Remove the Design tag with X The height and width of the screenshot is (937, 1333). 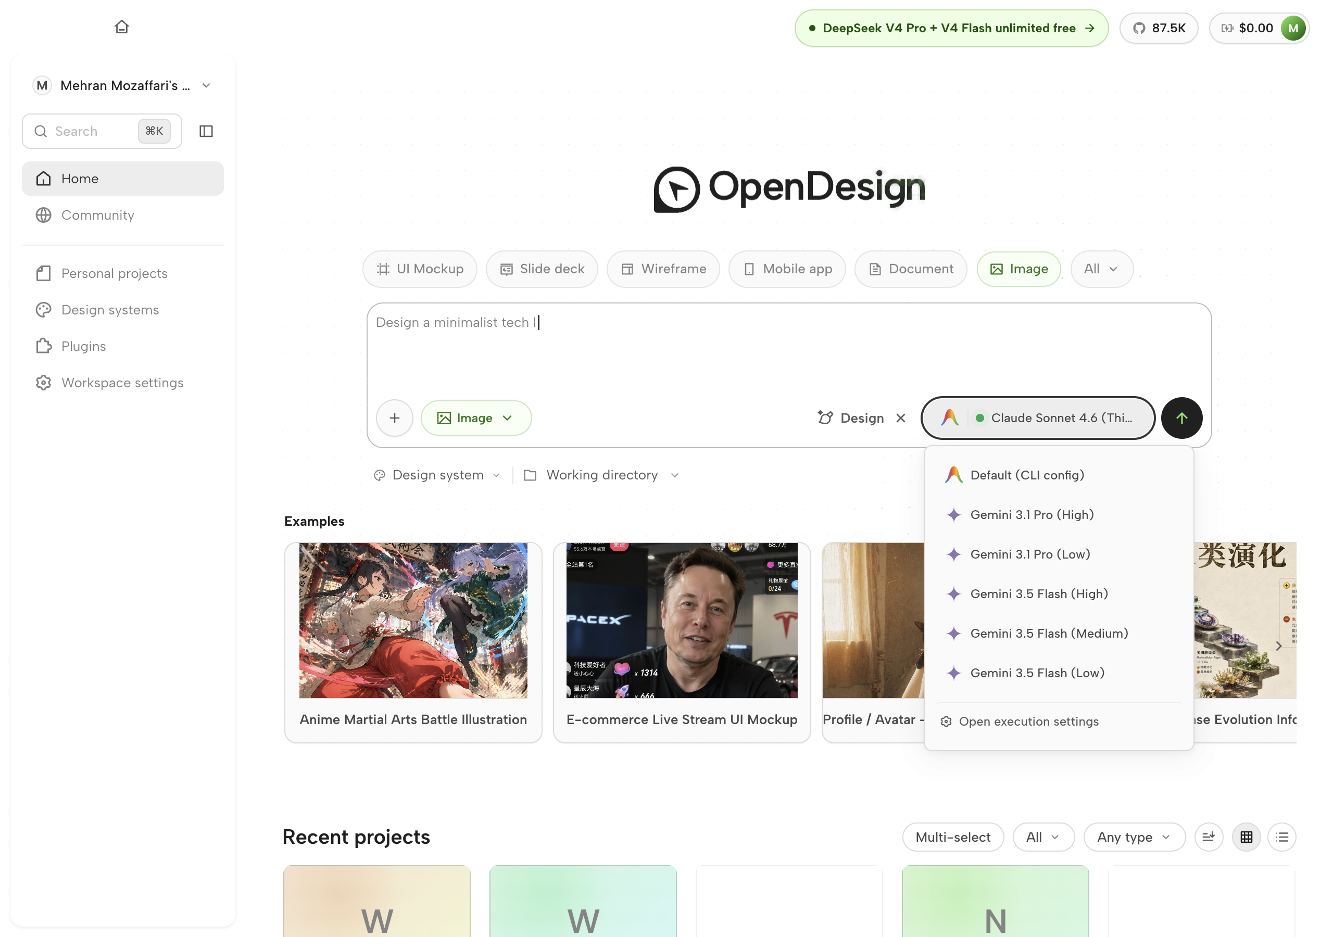point(900,418)
